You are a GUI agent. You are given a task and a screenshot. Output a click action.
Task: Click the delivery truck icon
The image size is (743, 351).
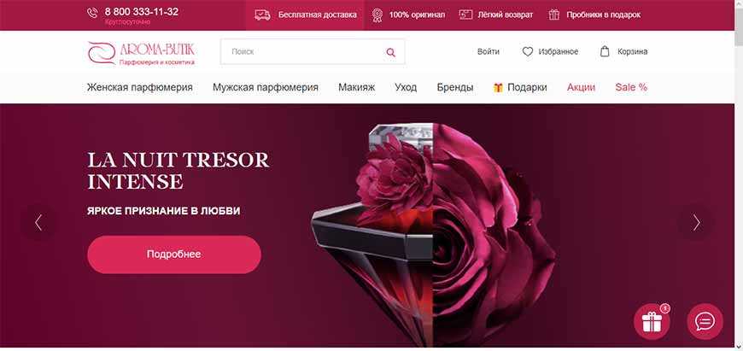coord(262,15)
